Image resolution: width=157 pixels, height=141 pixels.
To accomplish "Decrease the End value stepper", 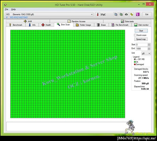I will [x=149, y=49].
